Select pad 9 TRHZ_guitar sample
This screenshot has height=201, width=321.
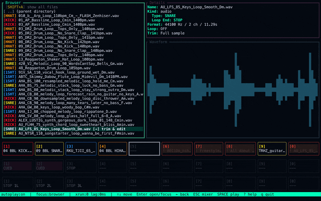(273, 149)
